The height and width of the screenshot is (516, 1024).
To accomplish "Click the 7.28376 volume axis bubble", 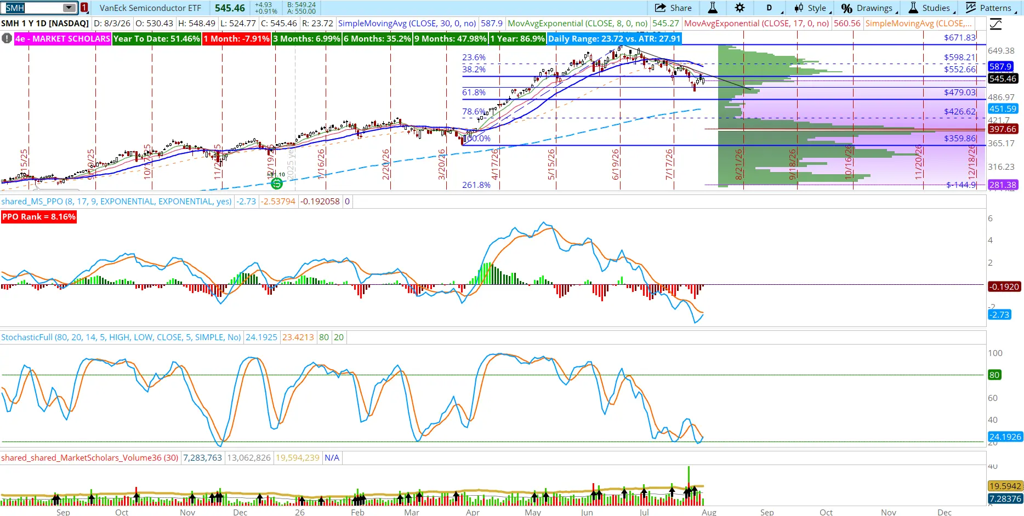I will [x=1005, y=498].
